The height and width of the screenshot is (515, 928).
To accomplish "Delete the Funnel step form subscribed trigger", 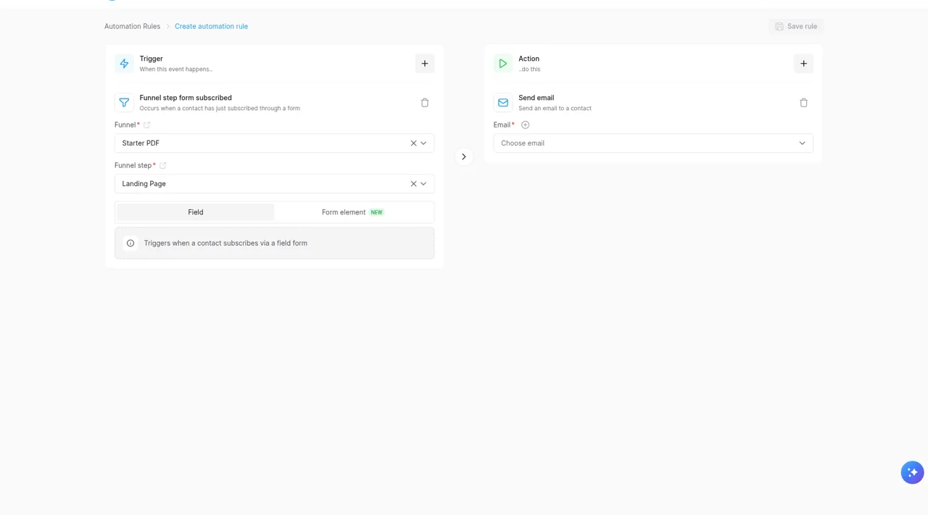I will 425,103.
